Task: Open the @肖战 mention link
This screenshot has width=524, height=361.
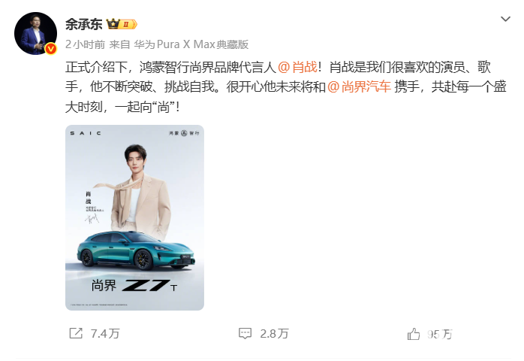Action: pyautogui.click(x=297, y=67)
